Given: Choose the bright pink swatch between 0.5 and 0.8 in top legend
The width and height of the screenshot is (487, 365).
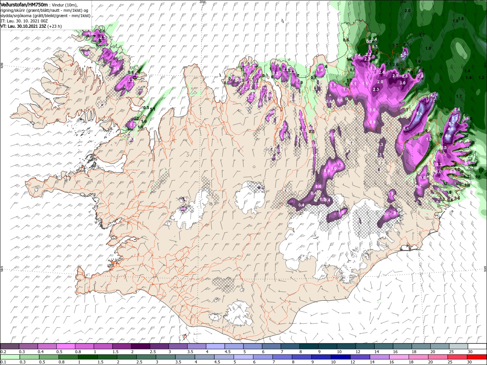Looking at the screenshot, I should pyautogui.click(x=65, y=346).
